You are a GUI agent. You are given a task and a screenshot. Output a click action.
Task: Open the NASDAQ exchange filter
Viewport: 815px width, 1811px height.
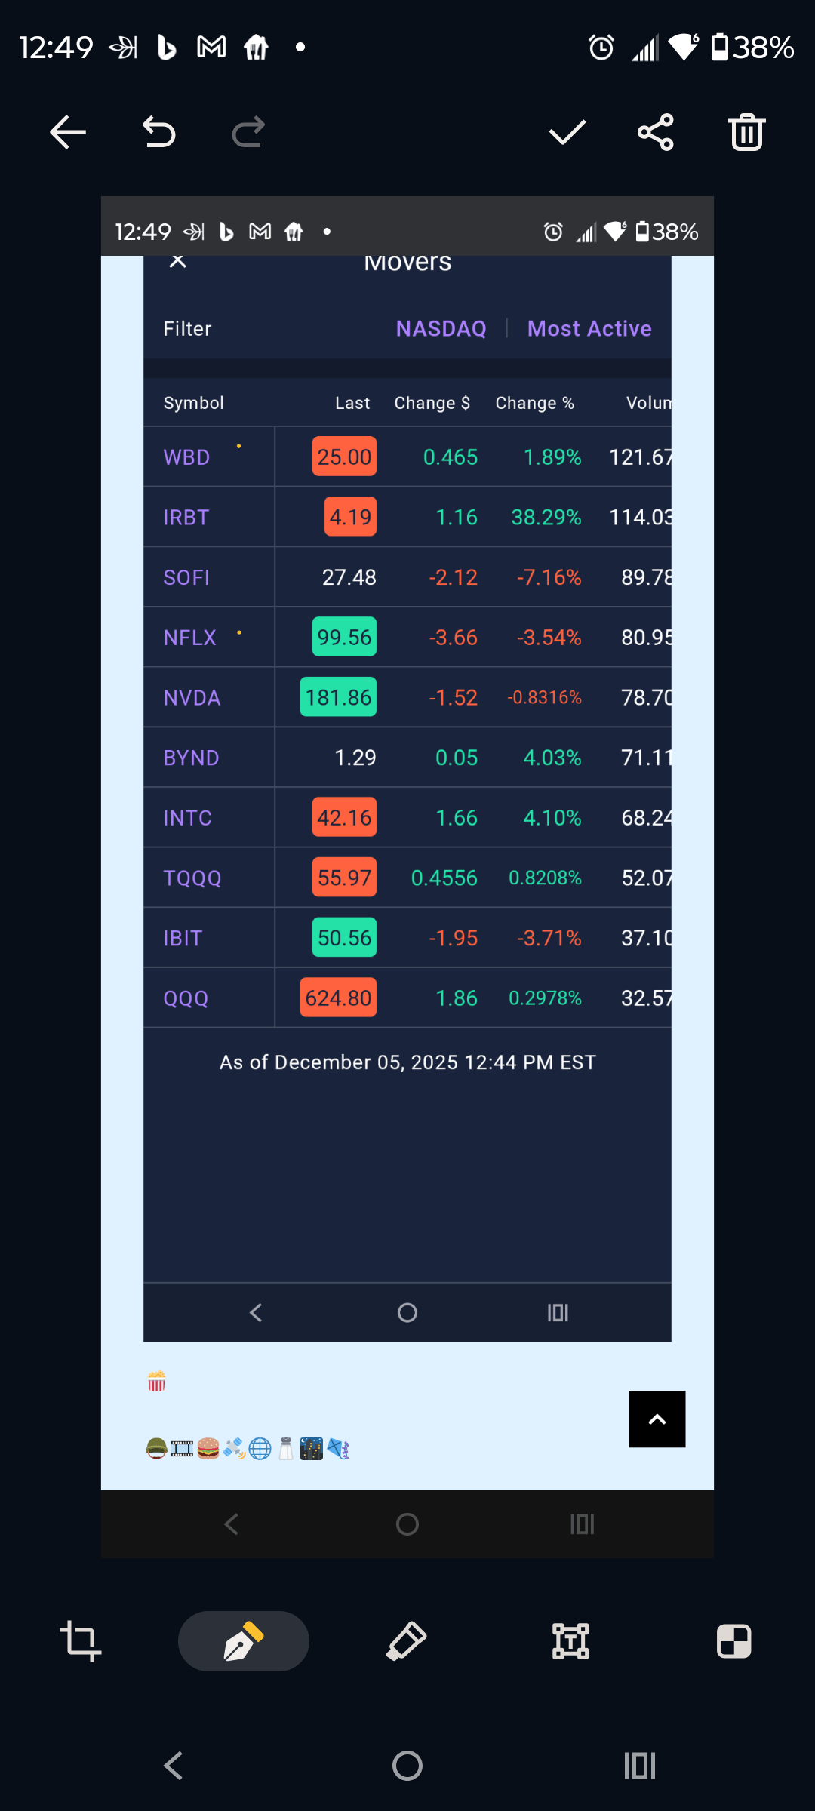[x=441, y=329]
